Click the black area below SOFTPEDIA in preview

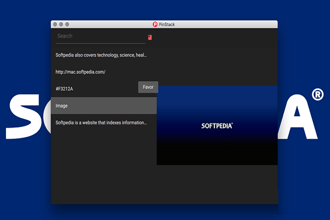[217, 153]
